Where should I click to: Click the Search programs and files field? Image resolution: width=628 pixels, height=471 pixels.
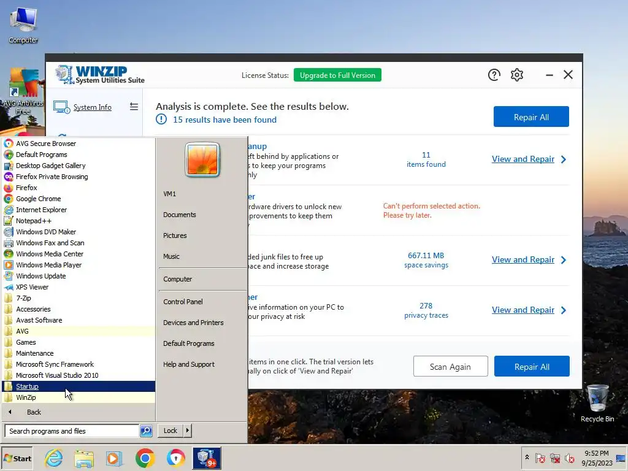point(72,431)
